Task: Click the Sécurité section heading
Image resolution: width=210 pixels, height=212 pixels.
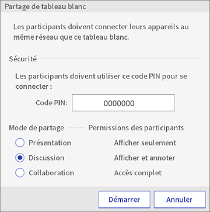Action: coord(23,59)
